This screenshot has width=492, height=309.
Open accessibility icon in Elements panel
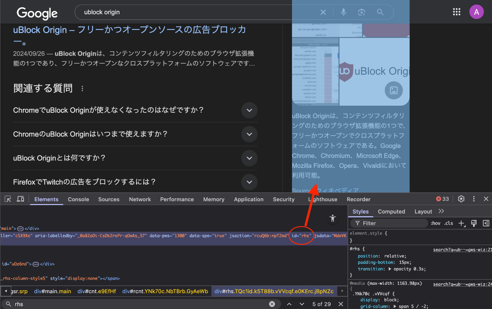(332, 218)
